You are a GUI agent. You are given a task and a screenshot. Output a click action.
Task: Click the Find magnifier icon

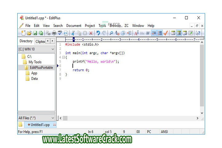point(111,33)
